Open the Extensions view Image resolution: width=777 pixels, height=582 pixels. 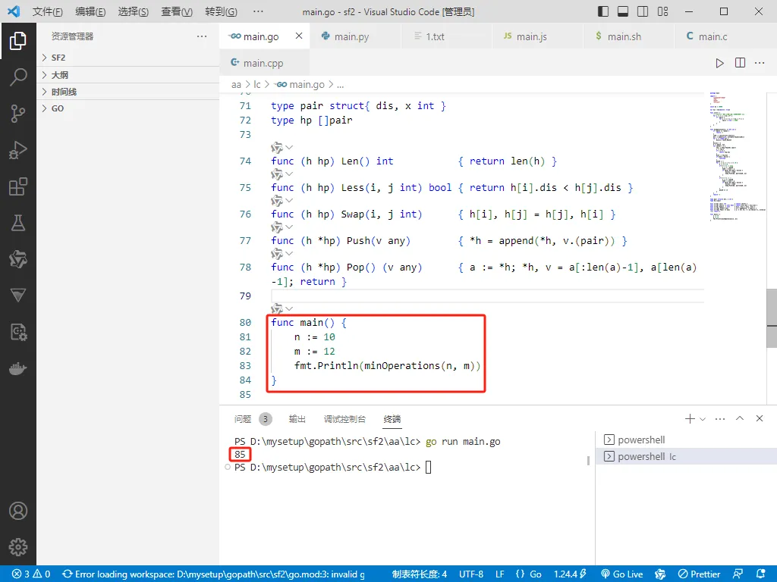(18, 186)
